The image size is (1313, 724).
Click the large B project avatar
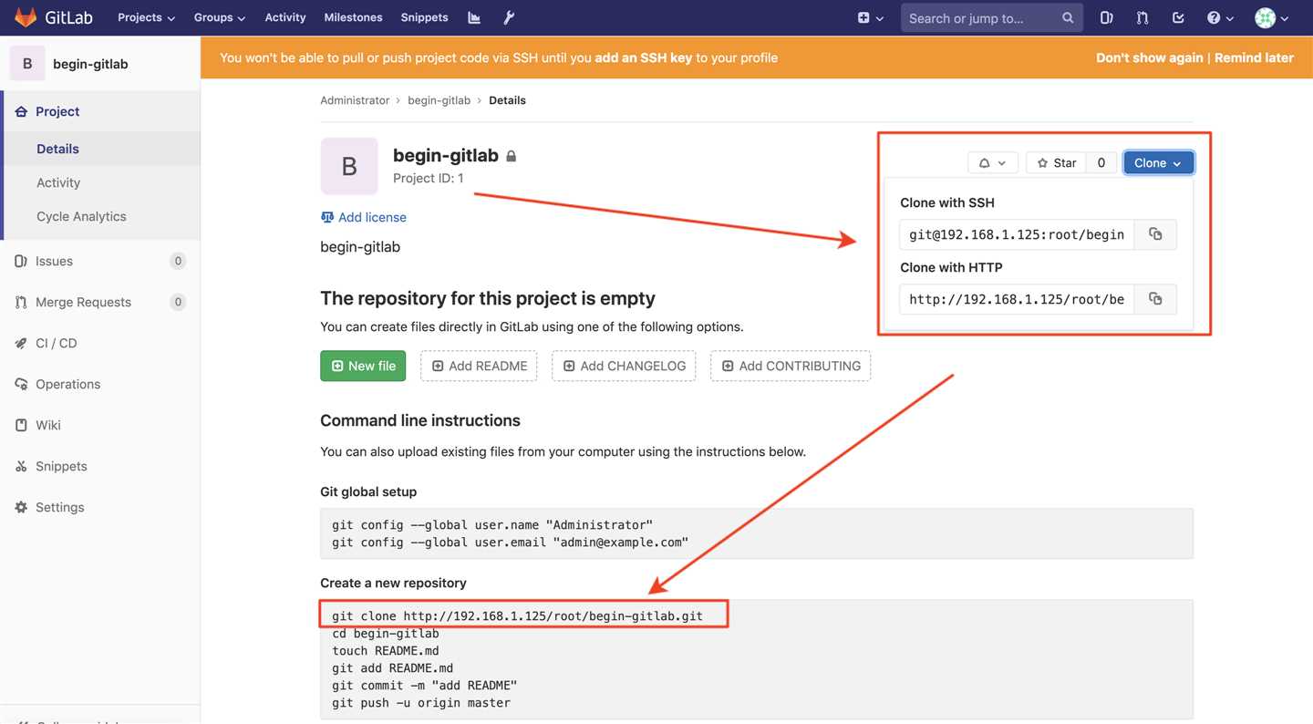pos(349,166)
